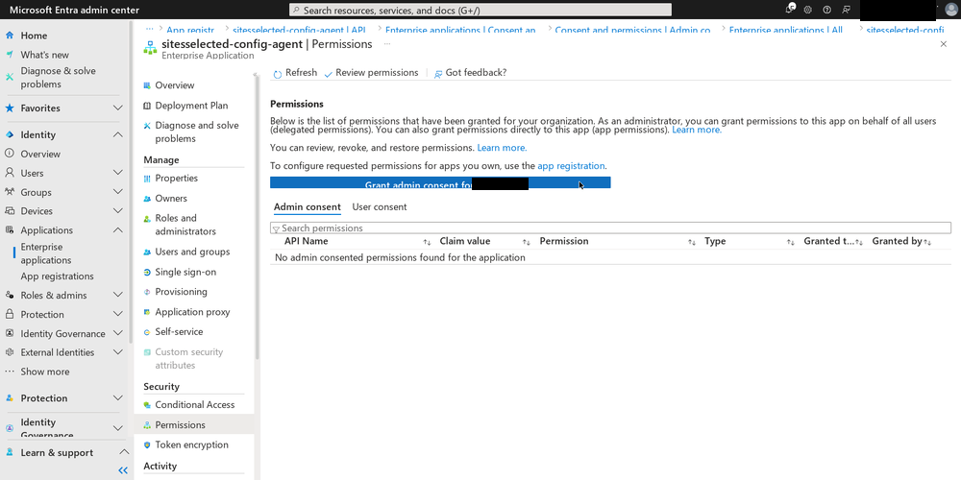The height and width of the screenshot is (480, 961).
Task: Click the Properties icon in the Manage section
Action: pyautogui.click(x=147, y=179)
